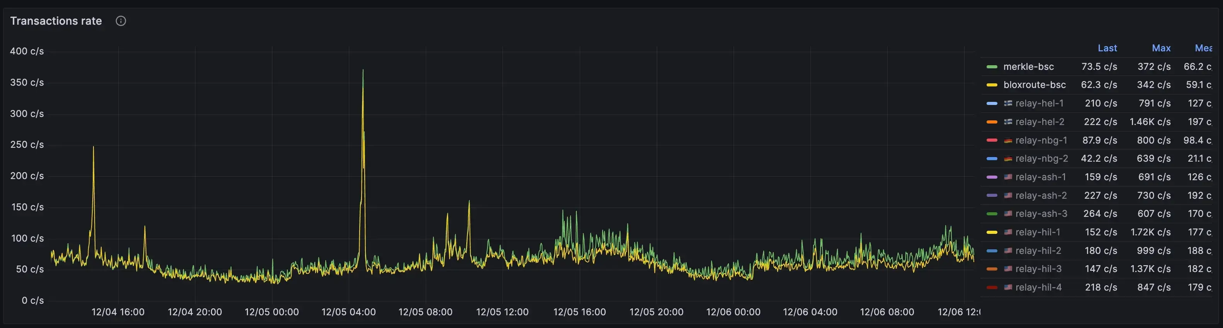Sort legend by the Max column header
The height and width of the screenshot is (328, 1223).
coord(1161,48)
